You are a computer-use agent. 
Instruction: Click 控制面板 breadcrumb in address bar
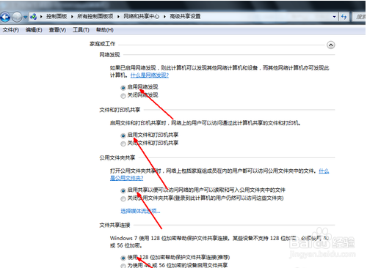point(57,16)
